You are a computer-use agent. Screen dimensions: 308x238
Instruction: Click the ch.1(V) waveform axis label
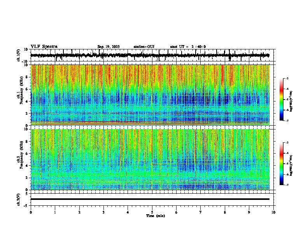pyautogui.click(x=19, y=55)
